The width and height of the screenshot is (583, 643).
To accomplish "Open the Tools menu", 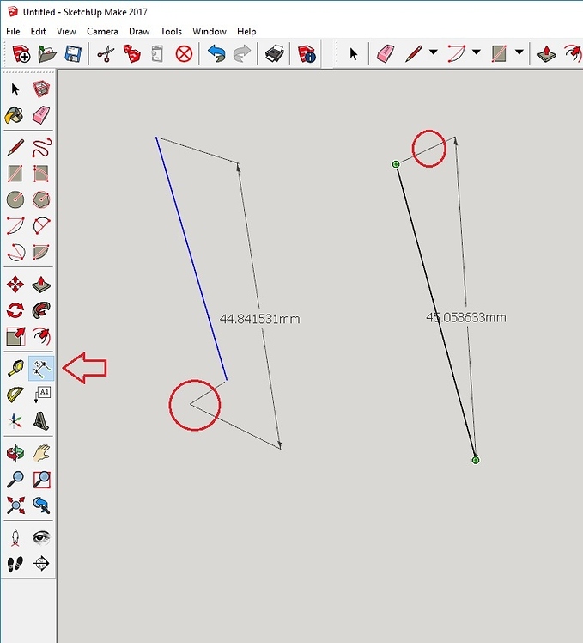I will 171,31.
